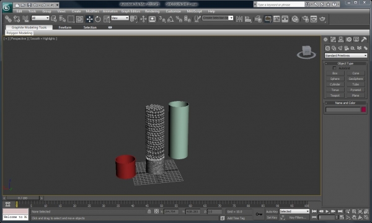Viewport: 372px width, 223px height.
Task: Open the Rendered Frame Window
Action: 314,19
